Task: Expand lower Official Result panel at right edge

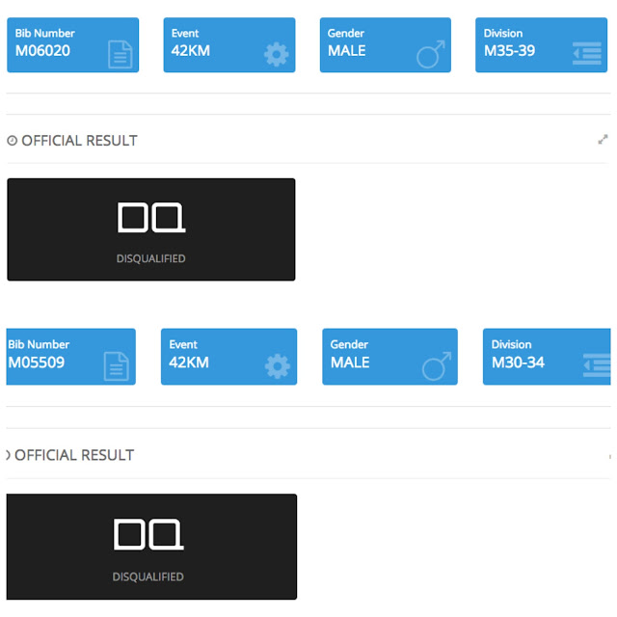Action: pos(610,455)
